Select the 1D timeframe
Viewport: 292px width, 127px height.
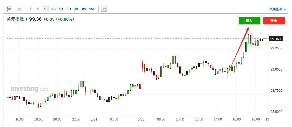[76, 9]
